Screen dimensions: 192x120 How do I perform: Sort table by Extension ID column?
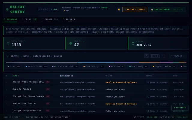(67, 76)
